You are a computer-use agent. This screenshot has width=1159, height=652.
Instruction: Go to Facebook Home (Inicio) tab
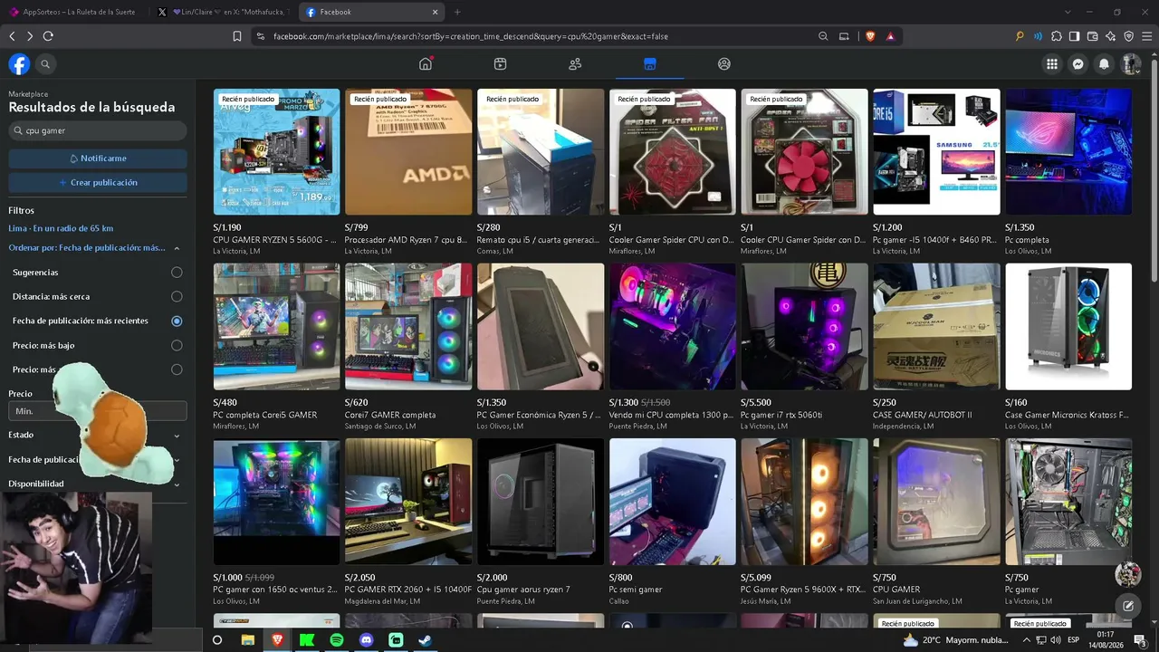click(x=426, y=64)
